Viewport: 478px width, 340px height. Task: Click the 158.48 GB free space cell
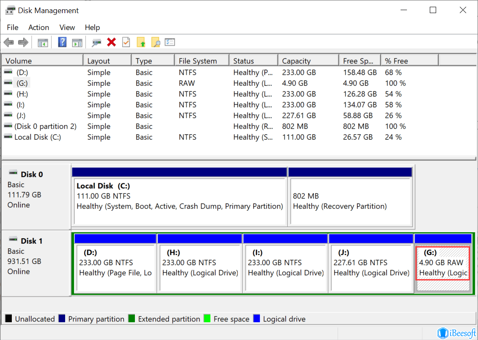[x=360, y=73]
